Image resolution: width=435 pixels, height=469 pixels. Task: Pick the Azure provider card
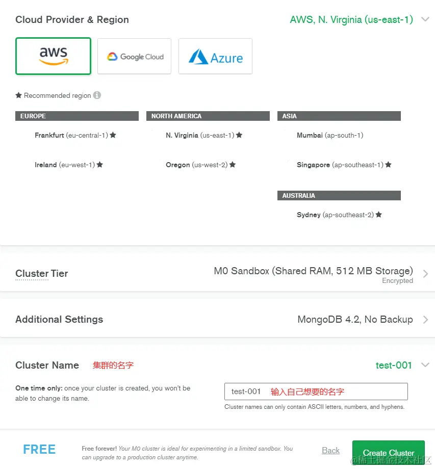(x=215, y=56)
